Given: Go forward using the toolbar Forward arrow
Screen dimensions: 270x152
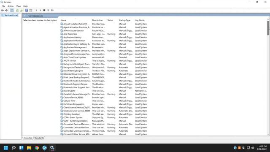Looking at the screenshot, I should click(6, 10).
